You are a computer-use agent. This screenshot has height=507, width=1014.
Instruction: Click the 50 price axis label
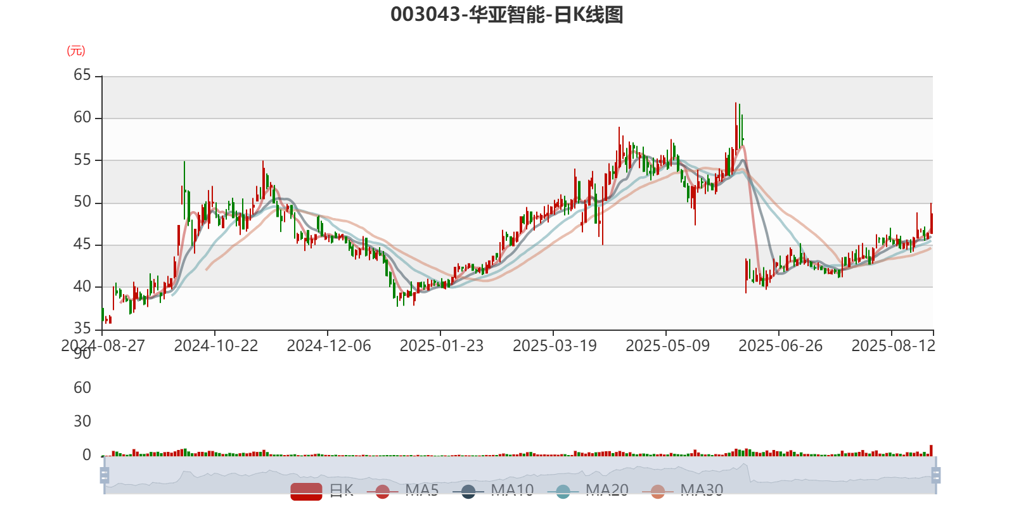(82, 202)
